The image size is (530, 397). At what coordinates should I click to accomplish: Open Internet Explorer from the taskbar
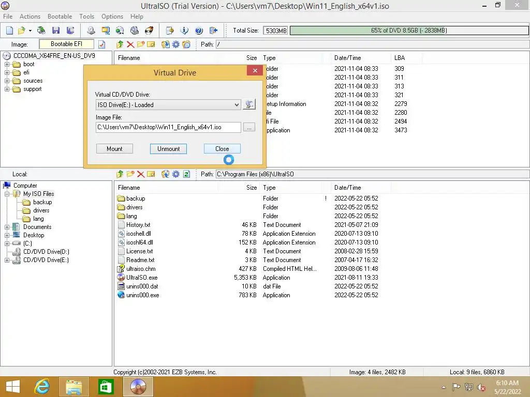(x=42, y=387)
